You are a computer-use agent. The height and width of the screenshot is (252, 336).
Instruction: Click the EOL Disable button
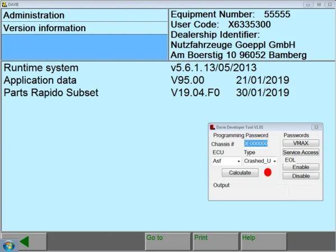[301, 176]
